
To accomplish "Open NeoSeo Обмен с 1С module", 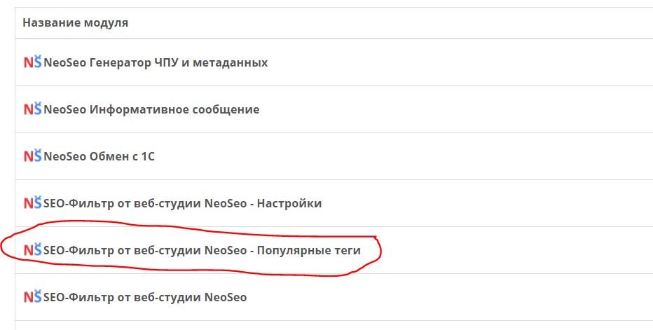I will click(99, 157).
